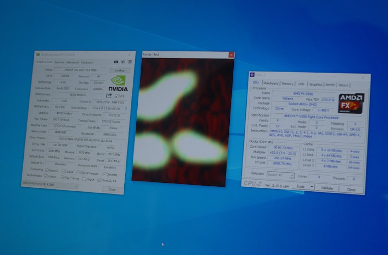Viewport: 388px width, 255px height.
Task: Click the NVIDIA logo in GPU-Z
Action: [x=119, y=84]
